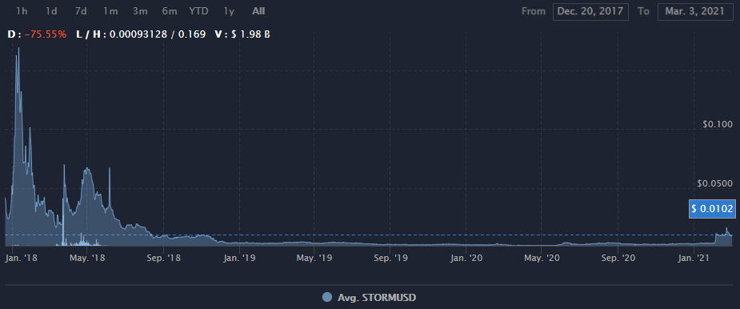Edit the To date Mar. 3, 2021
The height and width of the screenshot is (309, 740).
[694, 11]
